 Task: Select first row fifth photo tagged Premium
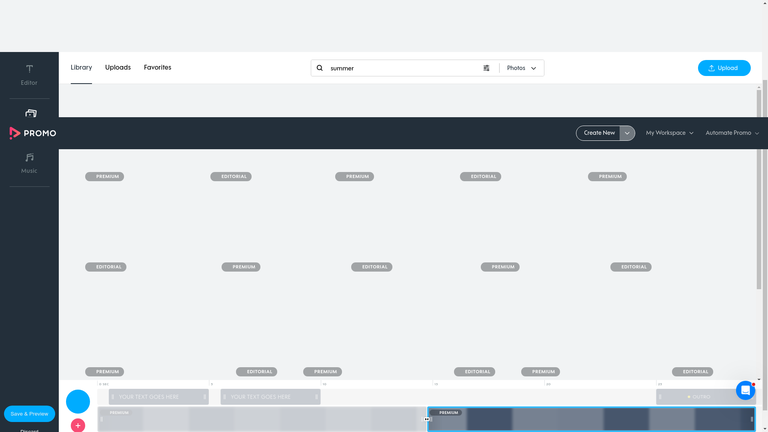[607, 176]
